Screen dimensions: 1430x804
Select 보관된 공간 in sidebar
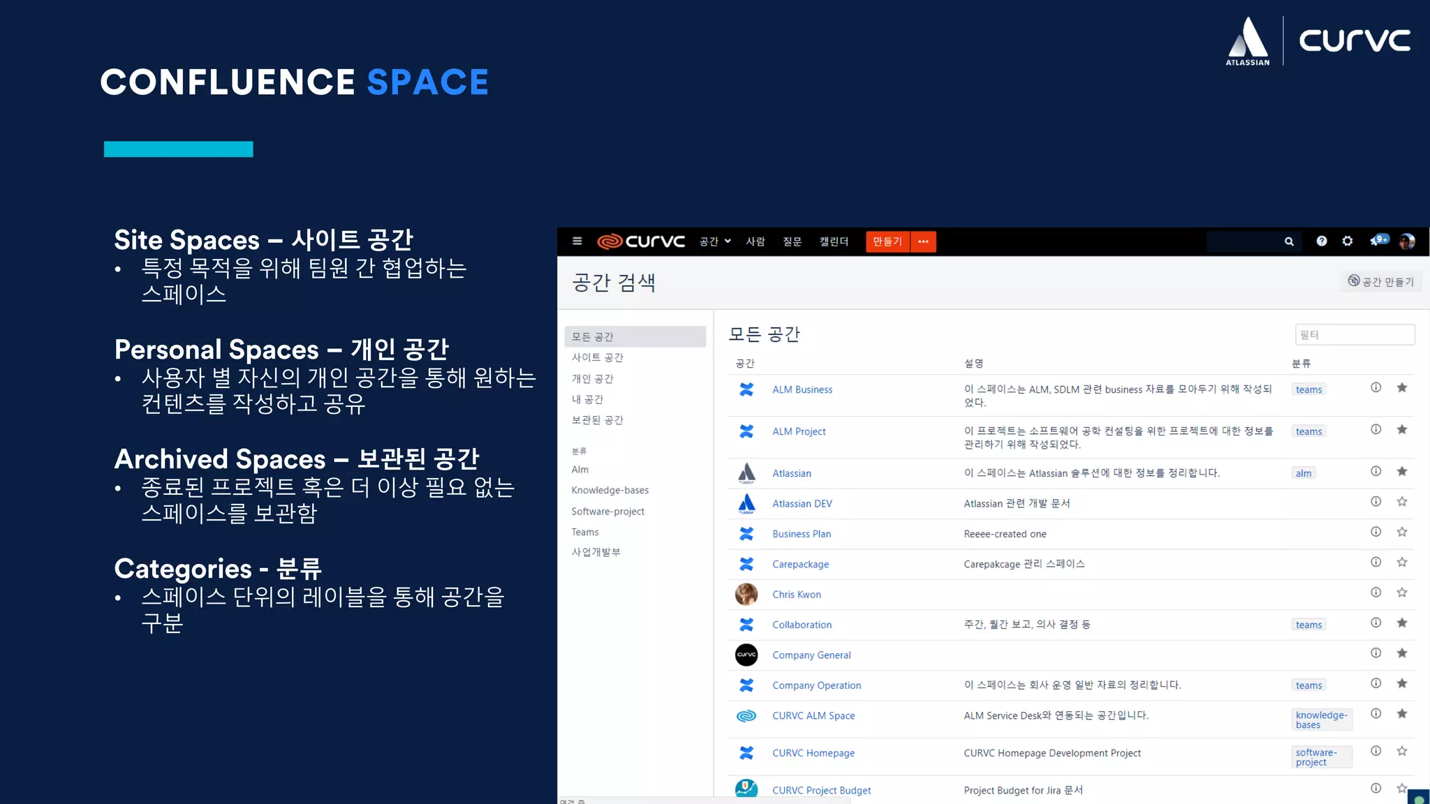tap(597, 420)
